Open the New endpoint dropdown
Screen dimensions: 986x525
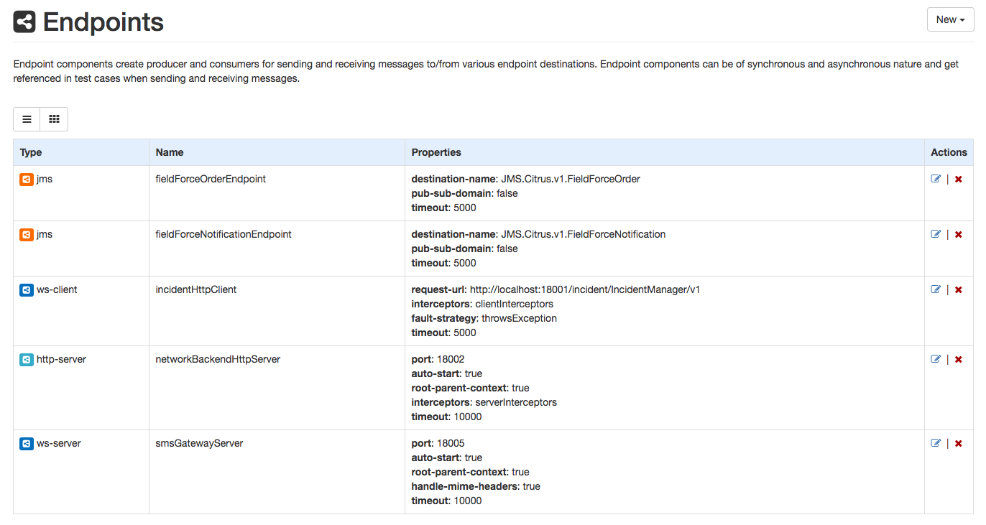click(x=950, y=20)
